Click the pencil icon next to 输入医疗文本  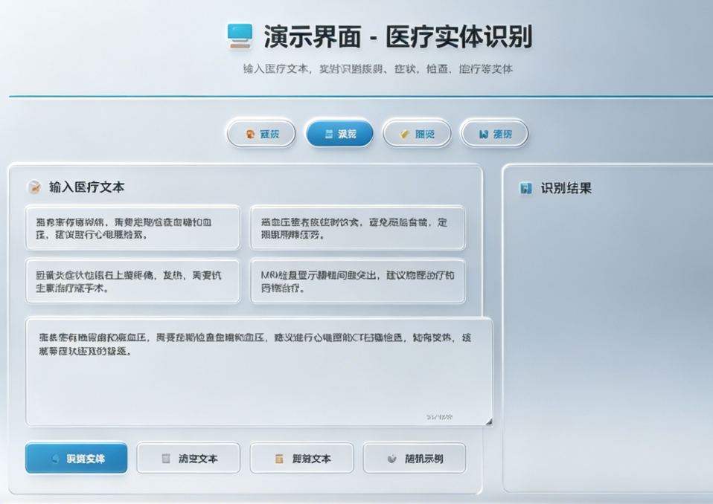pos(34,187)
